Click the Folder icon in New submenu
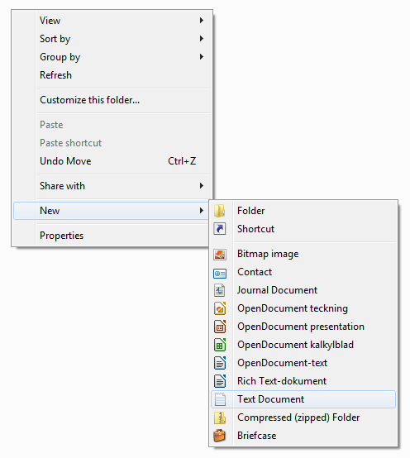The image size is (410, 458). 220,211
